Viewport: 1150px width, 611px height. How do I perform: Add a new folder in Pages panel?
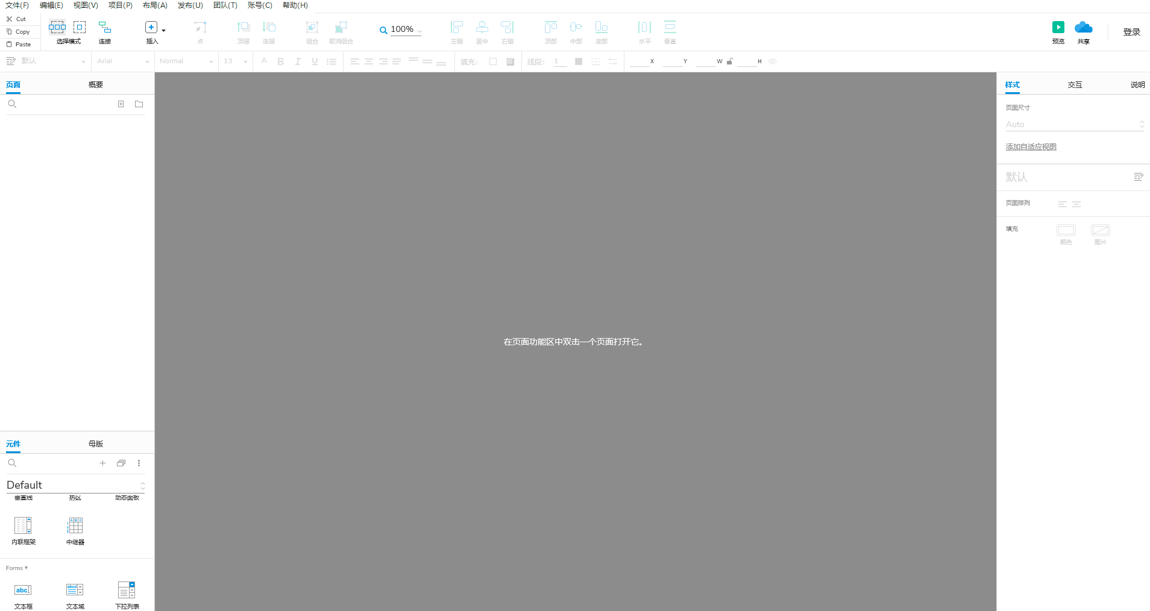[x=139, y=104]
